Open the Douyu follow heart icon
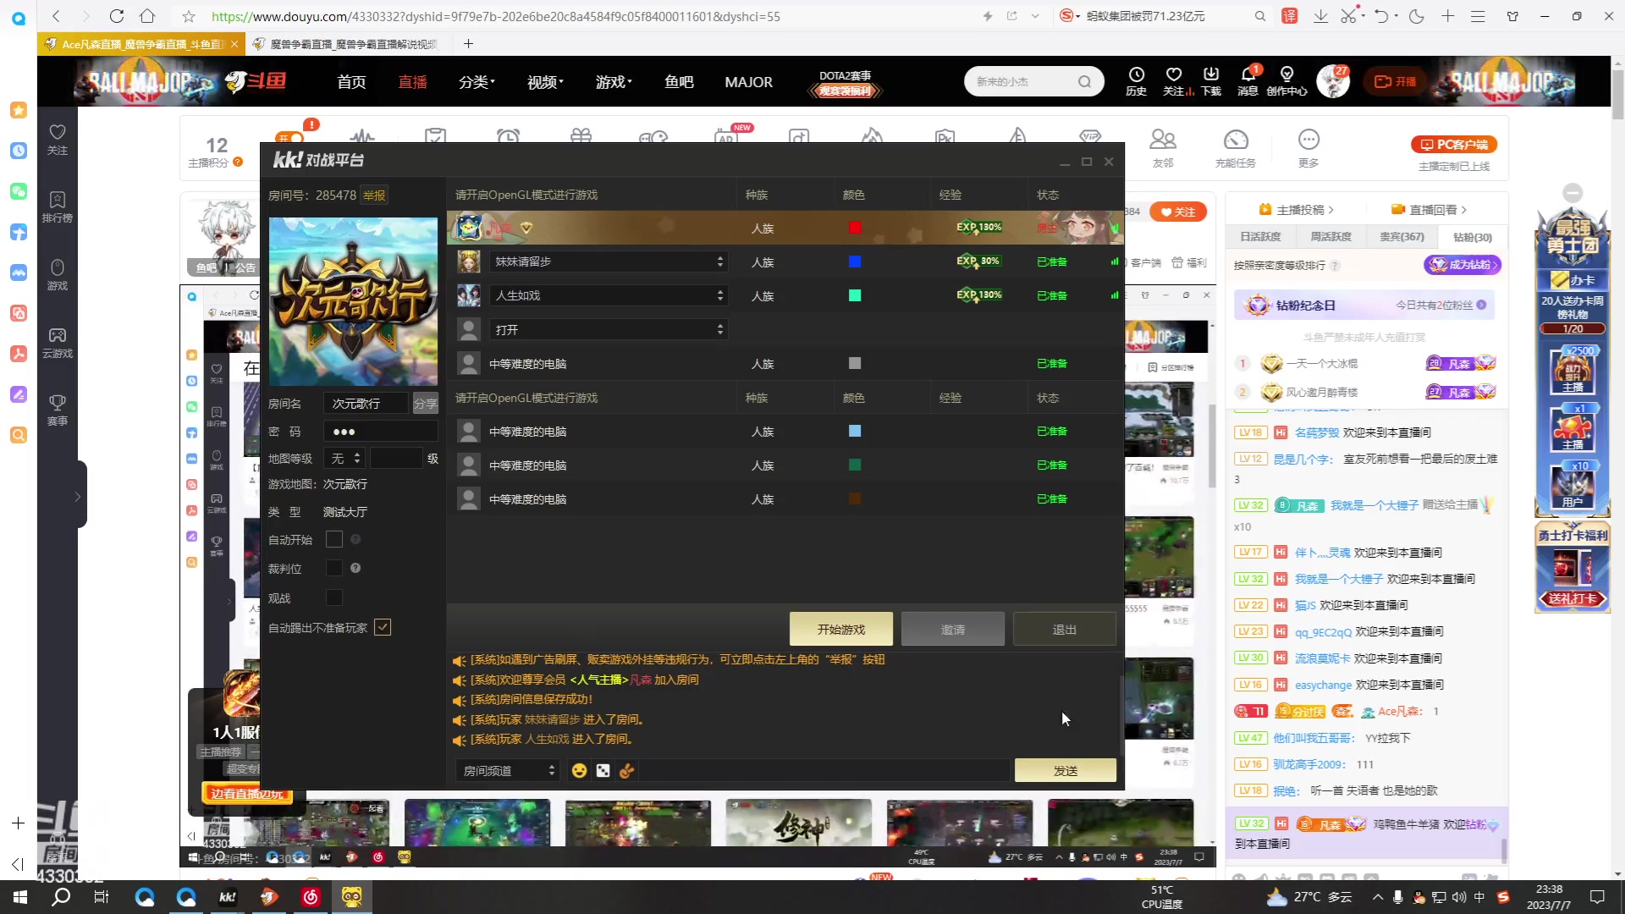This screenshot has width=1625, height=914. [x=1173, y=81]
